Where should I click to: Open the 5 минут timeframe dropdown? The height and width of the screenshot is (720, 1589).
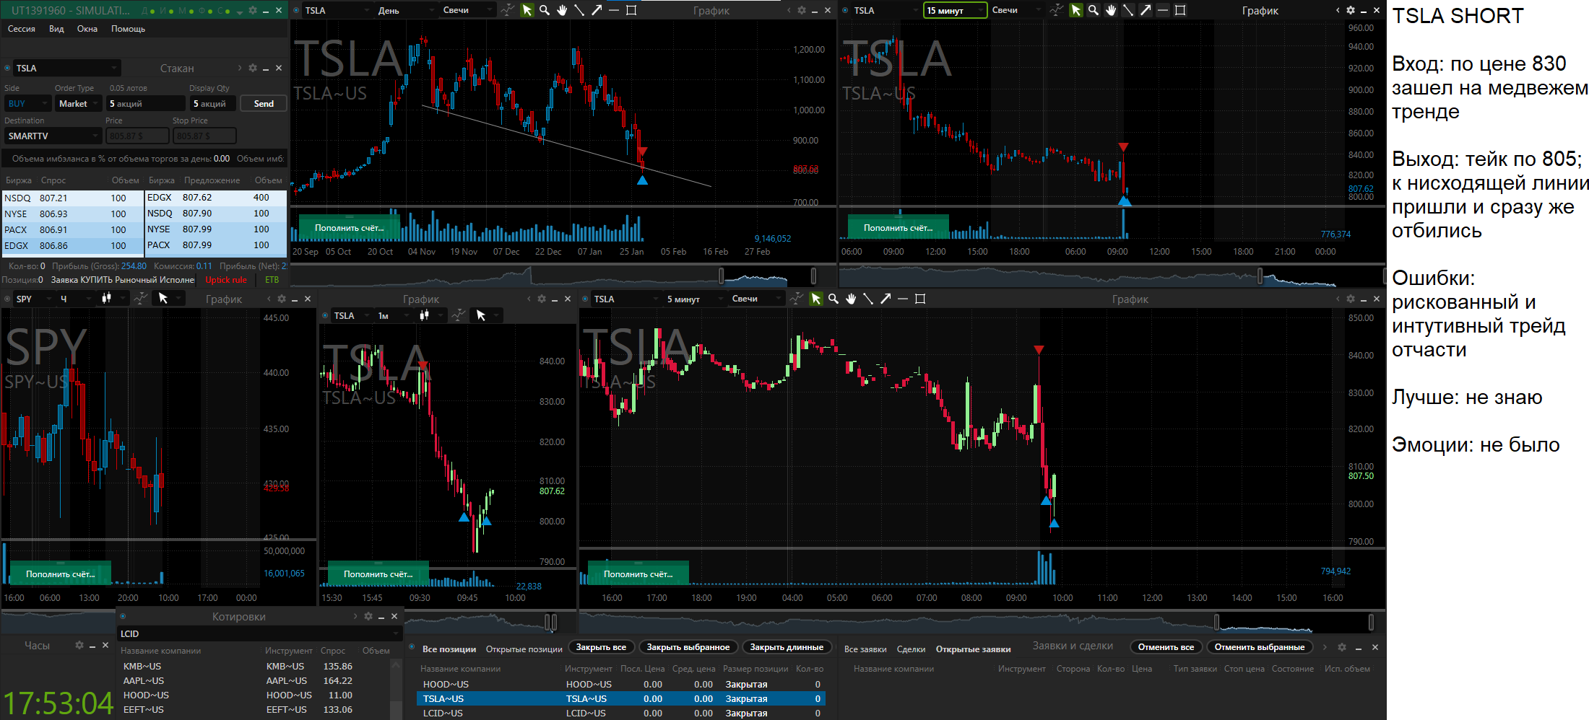694,299
